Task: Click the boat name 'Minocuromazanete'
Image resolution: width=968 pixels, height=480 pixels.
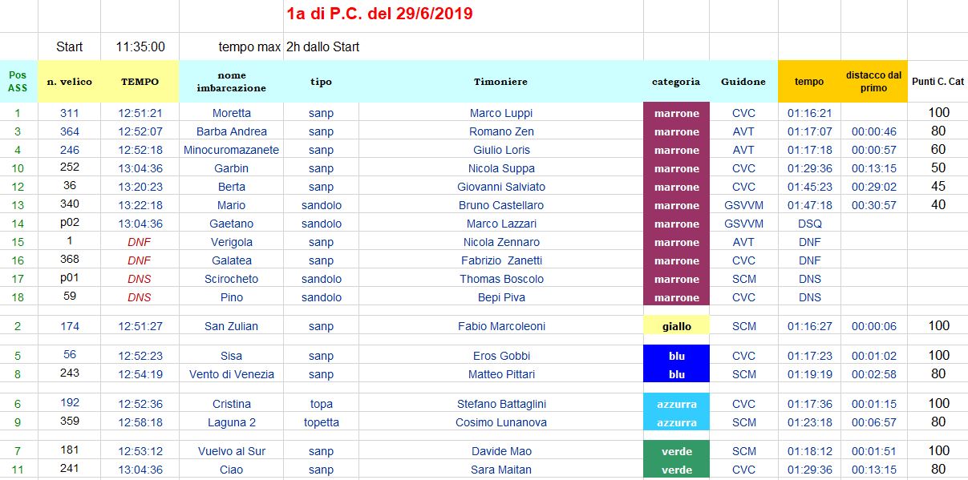Action: click(231, 150)
